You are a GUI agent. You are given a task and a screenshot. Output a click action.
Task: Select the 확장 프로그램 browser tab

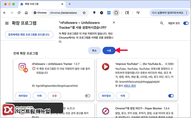pyautogui.click(x=42, y=4)
